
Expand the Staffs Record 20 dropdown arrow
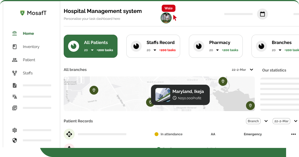click(x=155, y=50)
